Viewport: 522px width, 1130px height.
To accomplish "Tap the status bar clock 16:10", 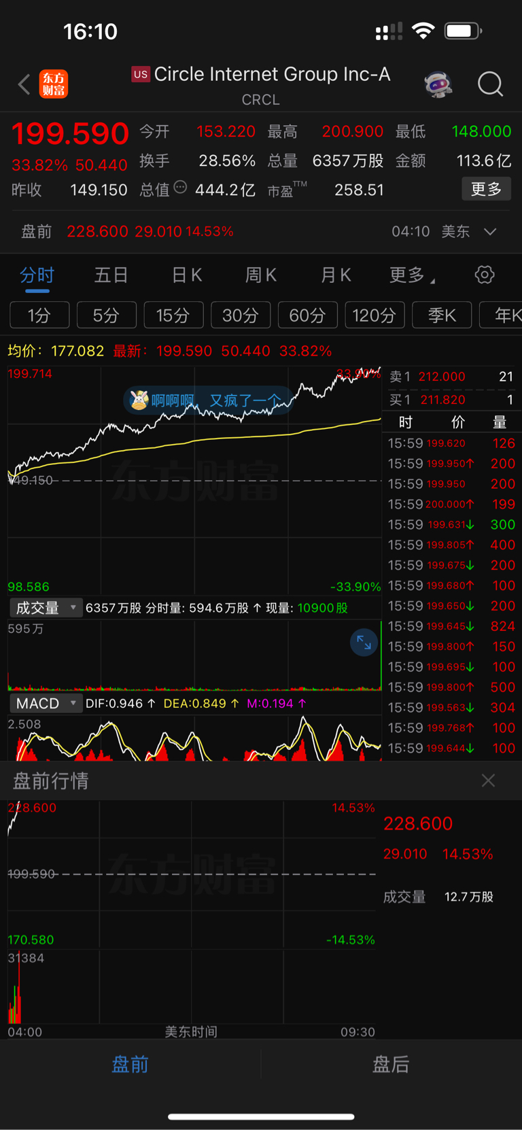I will coord(90,31).
